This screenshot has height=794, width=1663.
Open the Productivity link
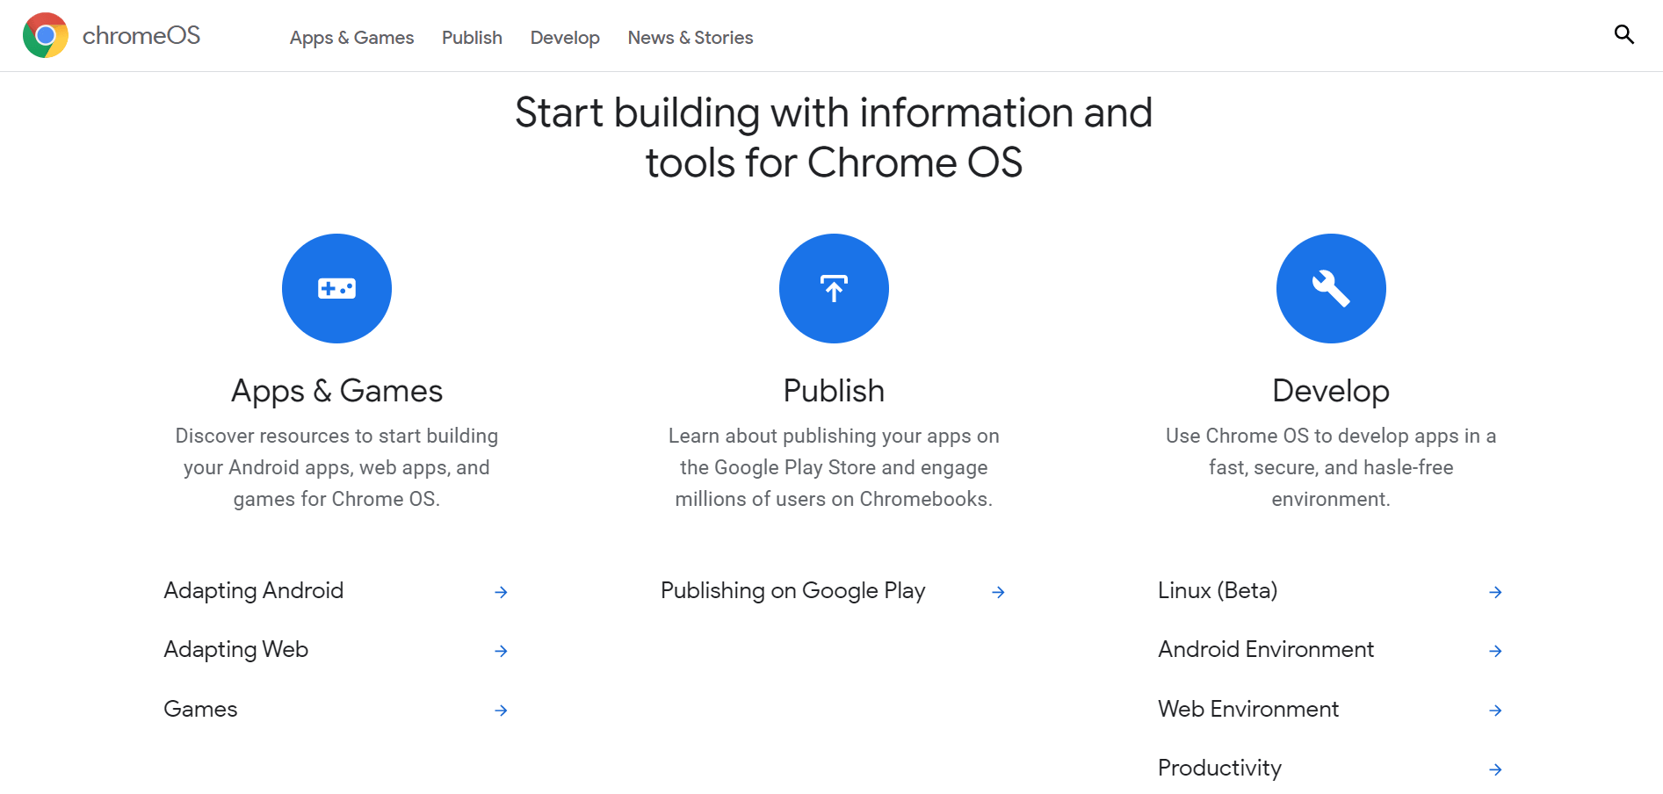(x=1220, y=768)
